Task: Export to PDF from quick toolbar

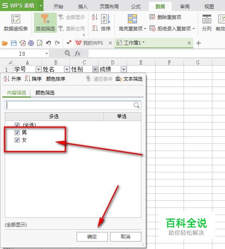Action: pos(22,43)
